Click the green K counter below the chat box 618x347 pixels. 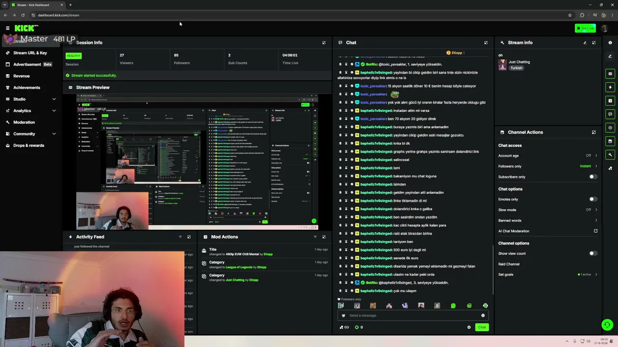(359, 327)
